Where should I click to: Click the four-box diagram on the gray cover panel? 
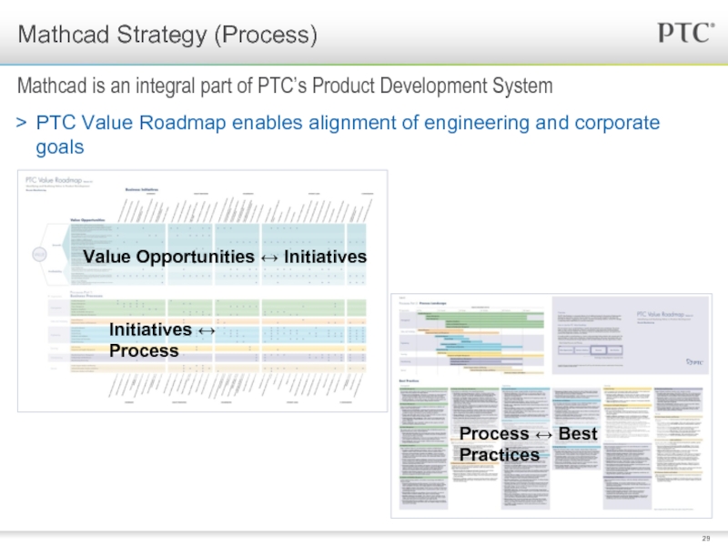point(590,350)
